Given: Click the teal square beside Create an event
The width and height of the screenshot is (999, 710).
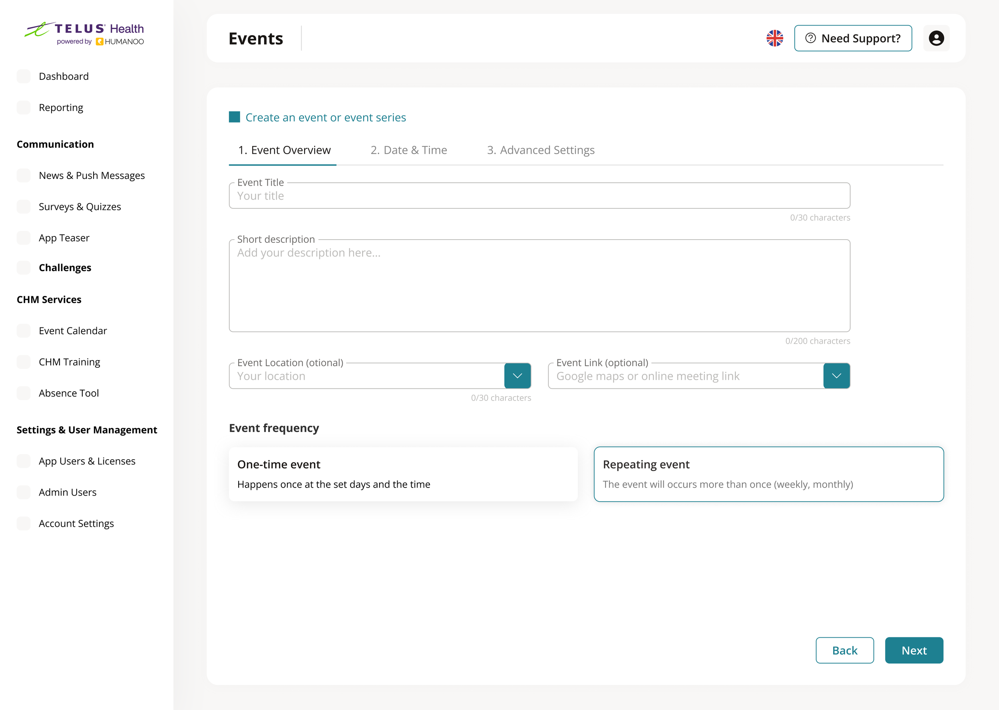Looking at the screenshot, I should click(x=235, y=117).
